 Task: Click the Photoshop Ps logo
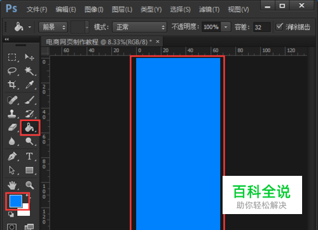11,9
